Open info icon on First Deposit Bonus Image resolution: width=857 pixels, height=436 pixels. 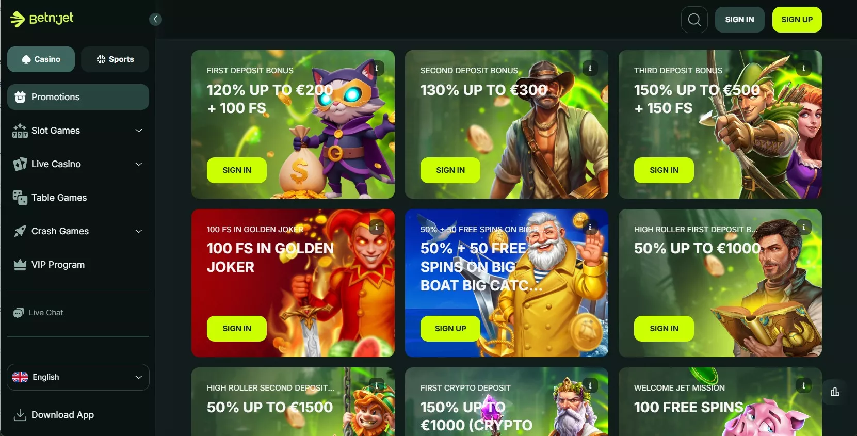pos(377,68)
